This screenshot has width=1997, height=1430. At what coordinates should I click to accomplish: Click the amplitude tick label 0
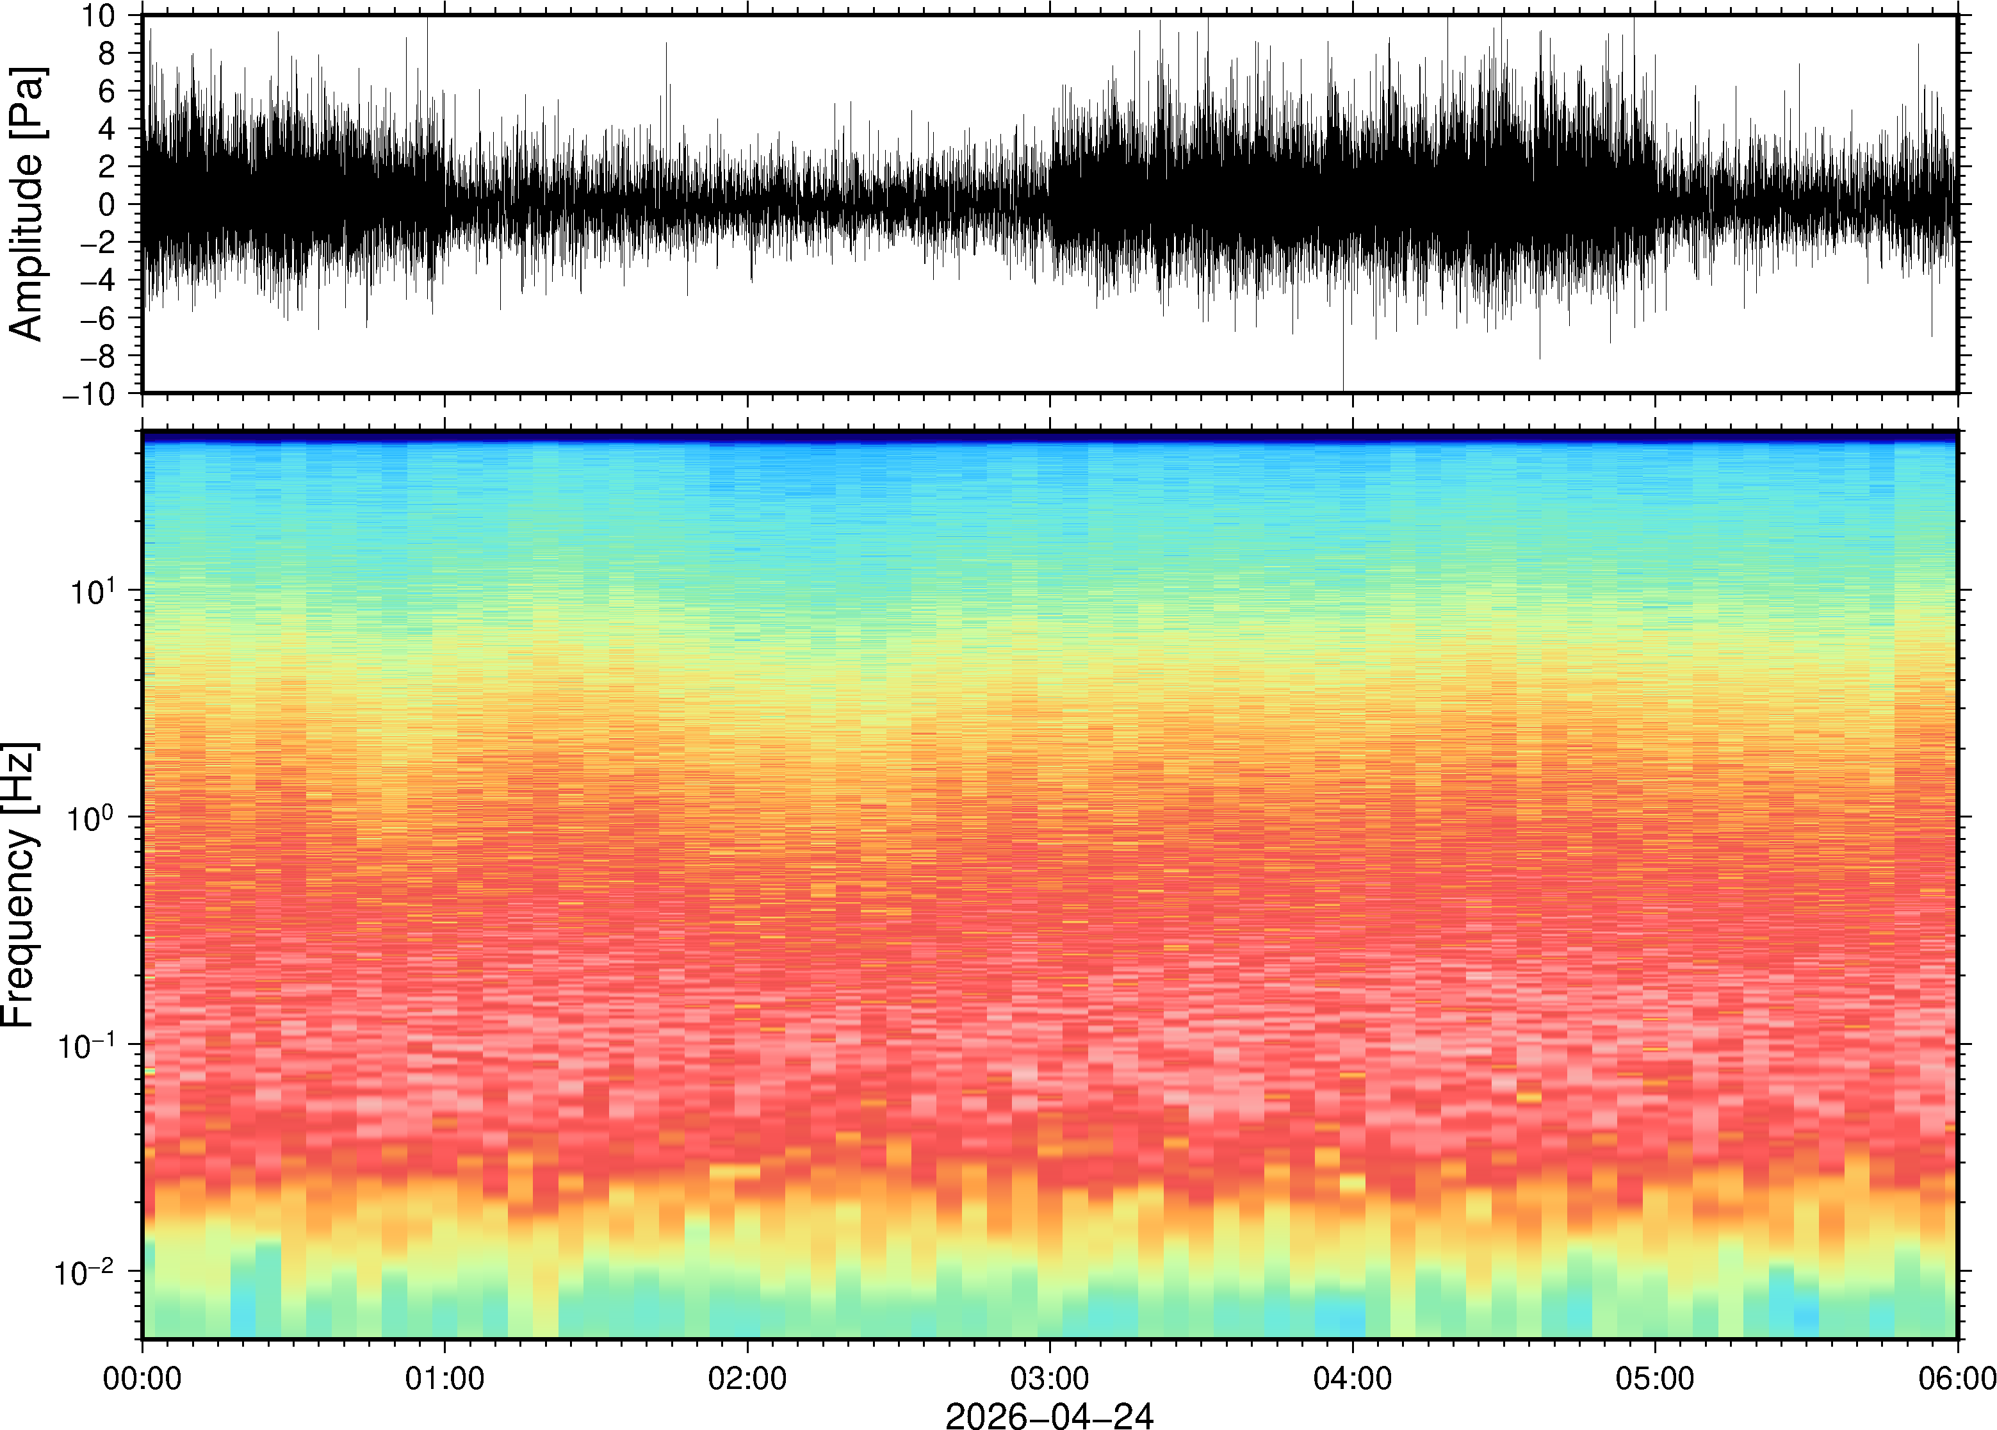coord(108,204)
